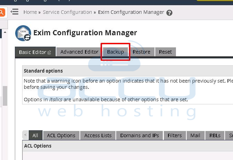Open the Restore tab
Viewport: 233px width, 160px height.
[141, 52]
